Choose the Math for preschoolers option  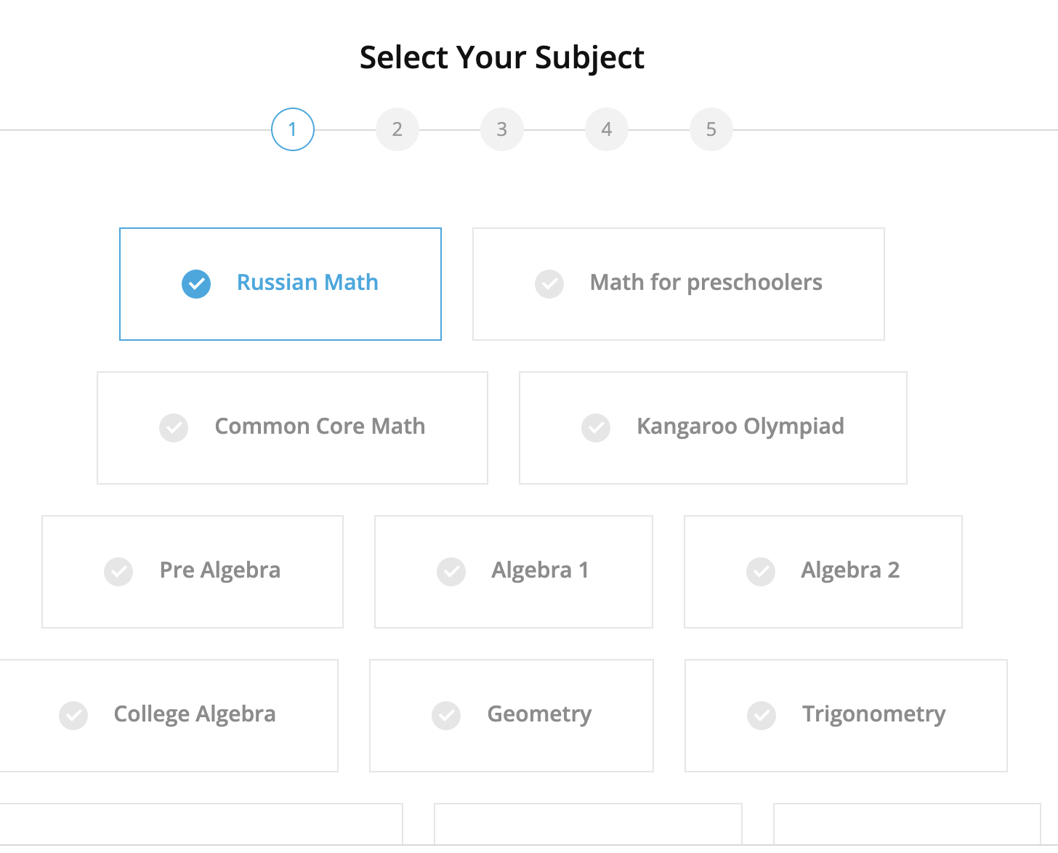click(678, 284)
